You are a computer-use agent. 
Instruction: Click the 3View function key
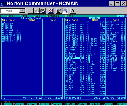point(30,104)
